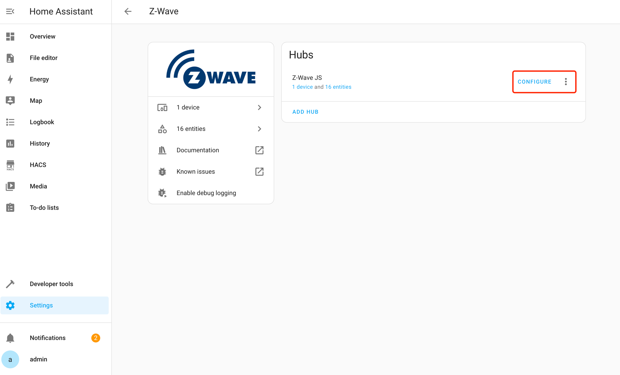Collapse the sidebar with the hamburger icon
This screenshot has width=620, height=375.
tap(10, 11)
